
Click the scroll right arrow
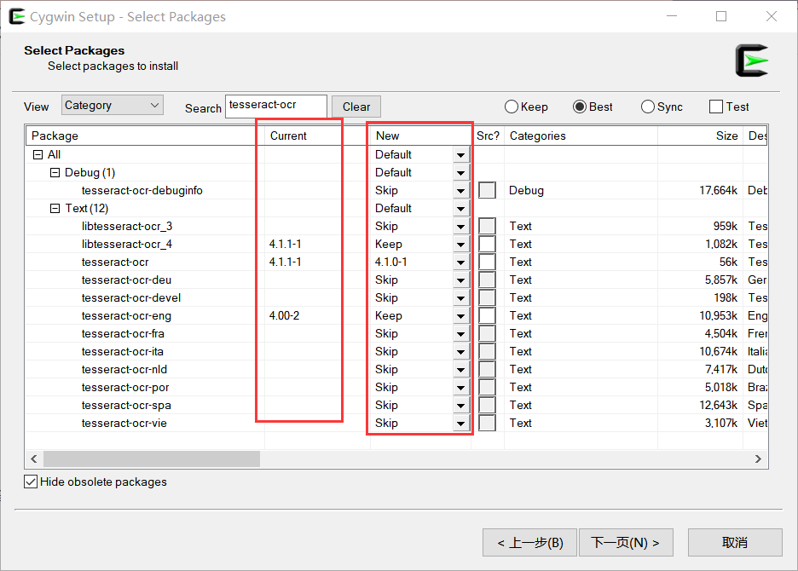point(758,459)
